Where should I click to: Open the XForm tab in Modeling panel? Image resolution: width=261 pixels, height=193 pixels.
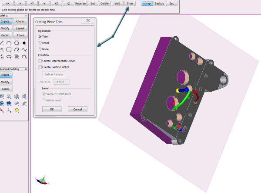[x=20, y=21]
